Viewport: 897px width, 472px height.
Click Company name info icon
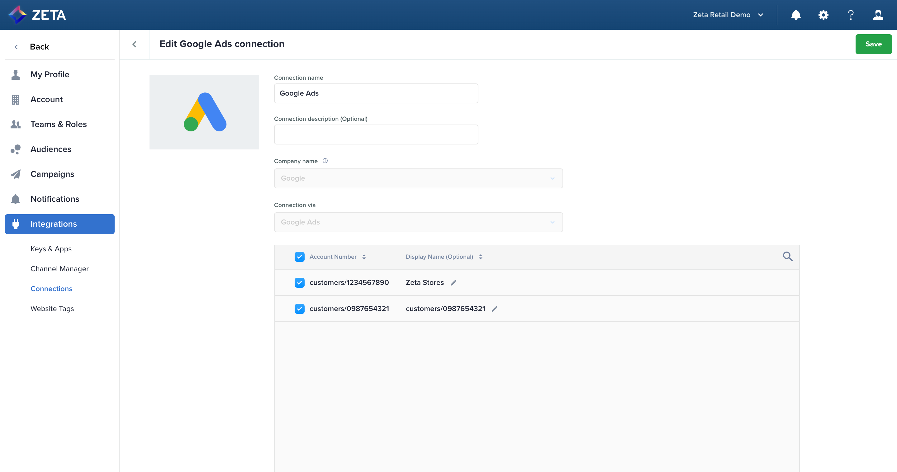tap(325, 161)
